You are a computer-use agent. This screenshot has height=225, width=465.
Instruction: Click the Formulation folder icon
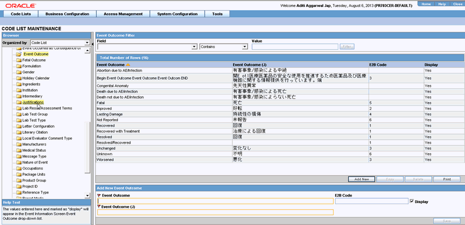tap(18, 66)
